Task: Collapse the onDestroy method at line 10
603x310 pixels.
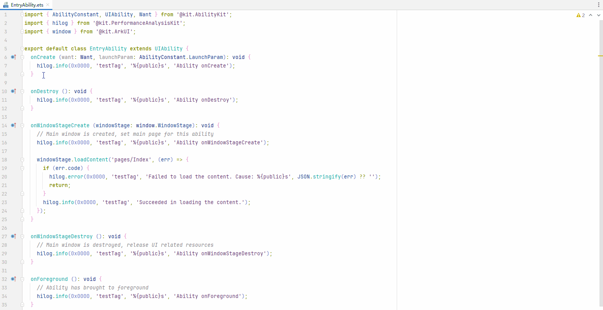Action: pyautogui.click(x=22, y=91)
